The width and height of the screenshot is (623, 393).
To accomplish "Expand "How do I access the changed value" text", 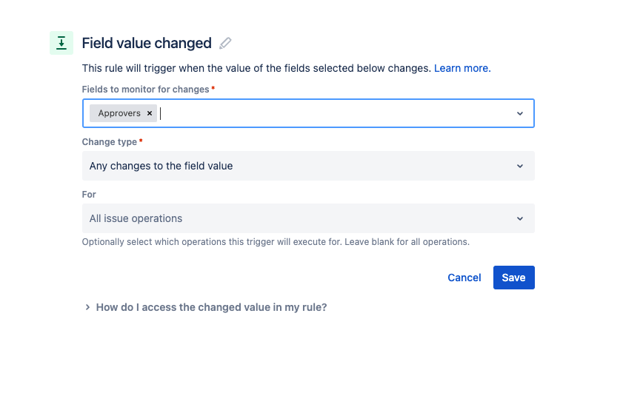I will pos(211,307).
